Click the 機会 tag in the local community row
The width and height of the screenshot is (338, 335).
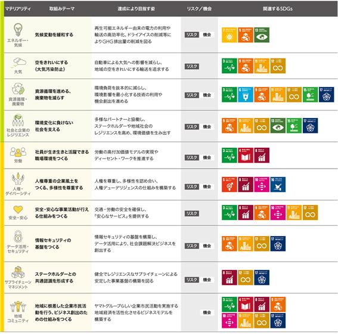coord(207,312)
